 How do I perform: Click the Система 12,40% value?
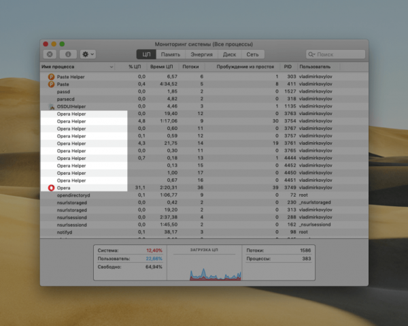[154, 250]
